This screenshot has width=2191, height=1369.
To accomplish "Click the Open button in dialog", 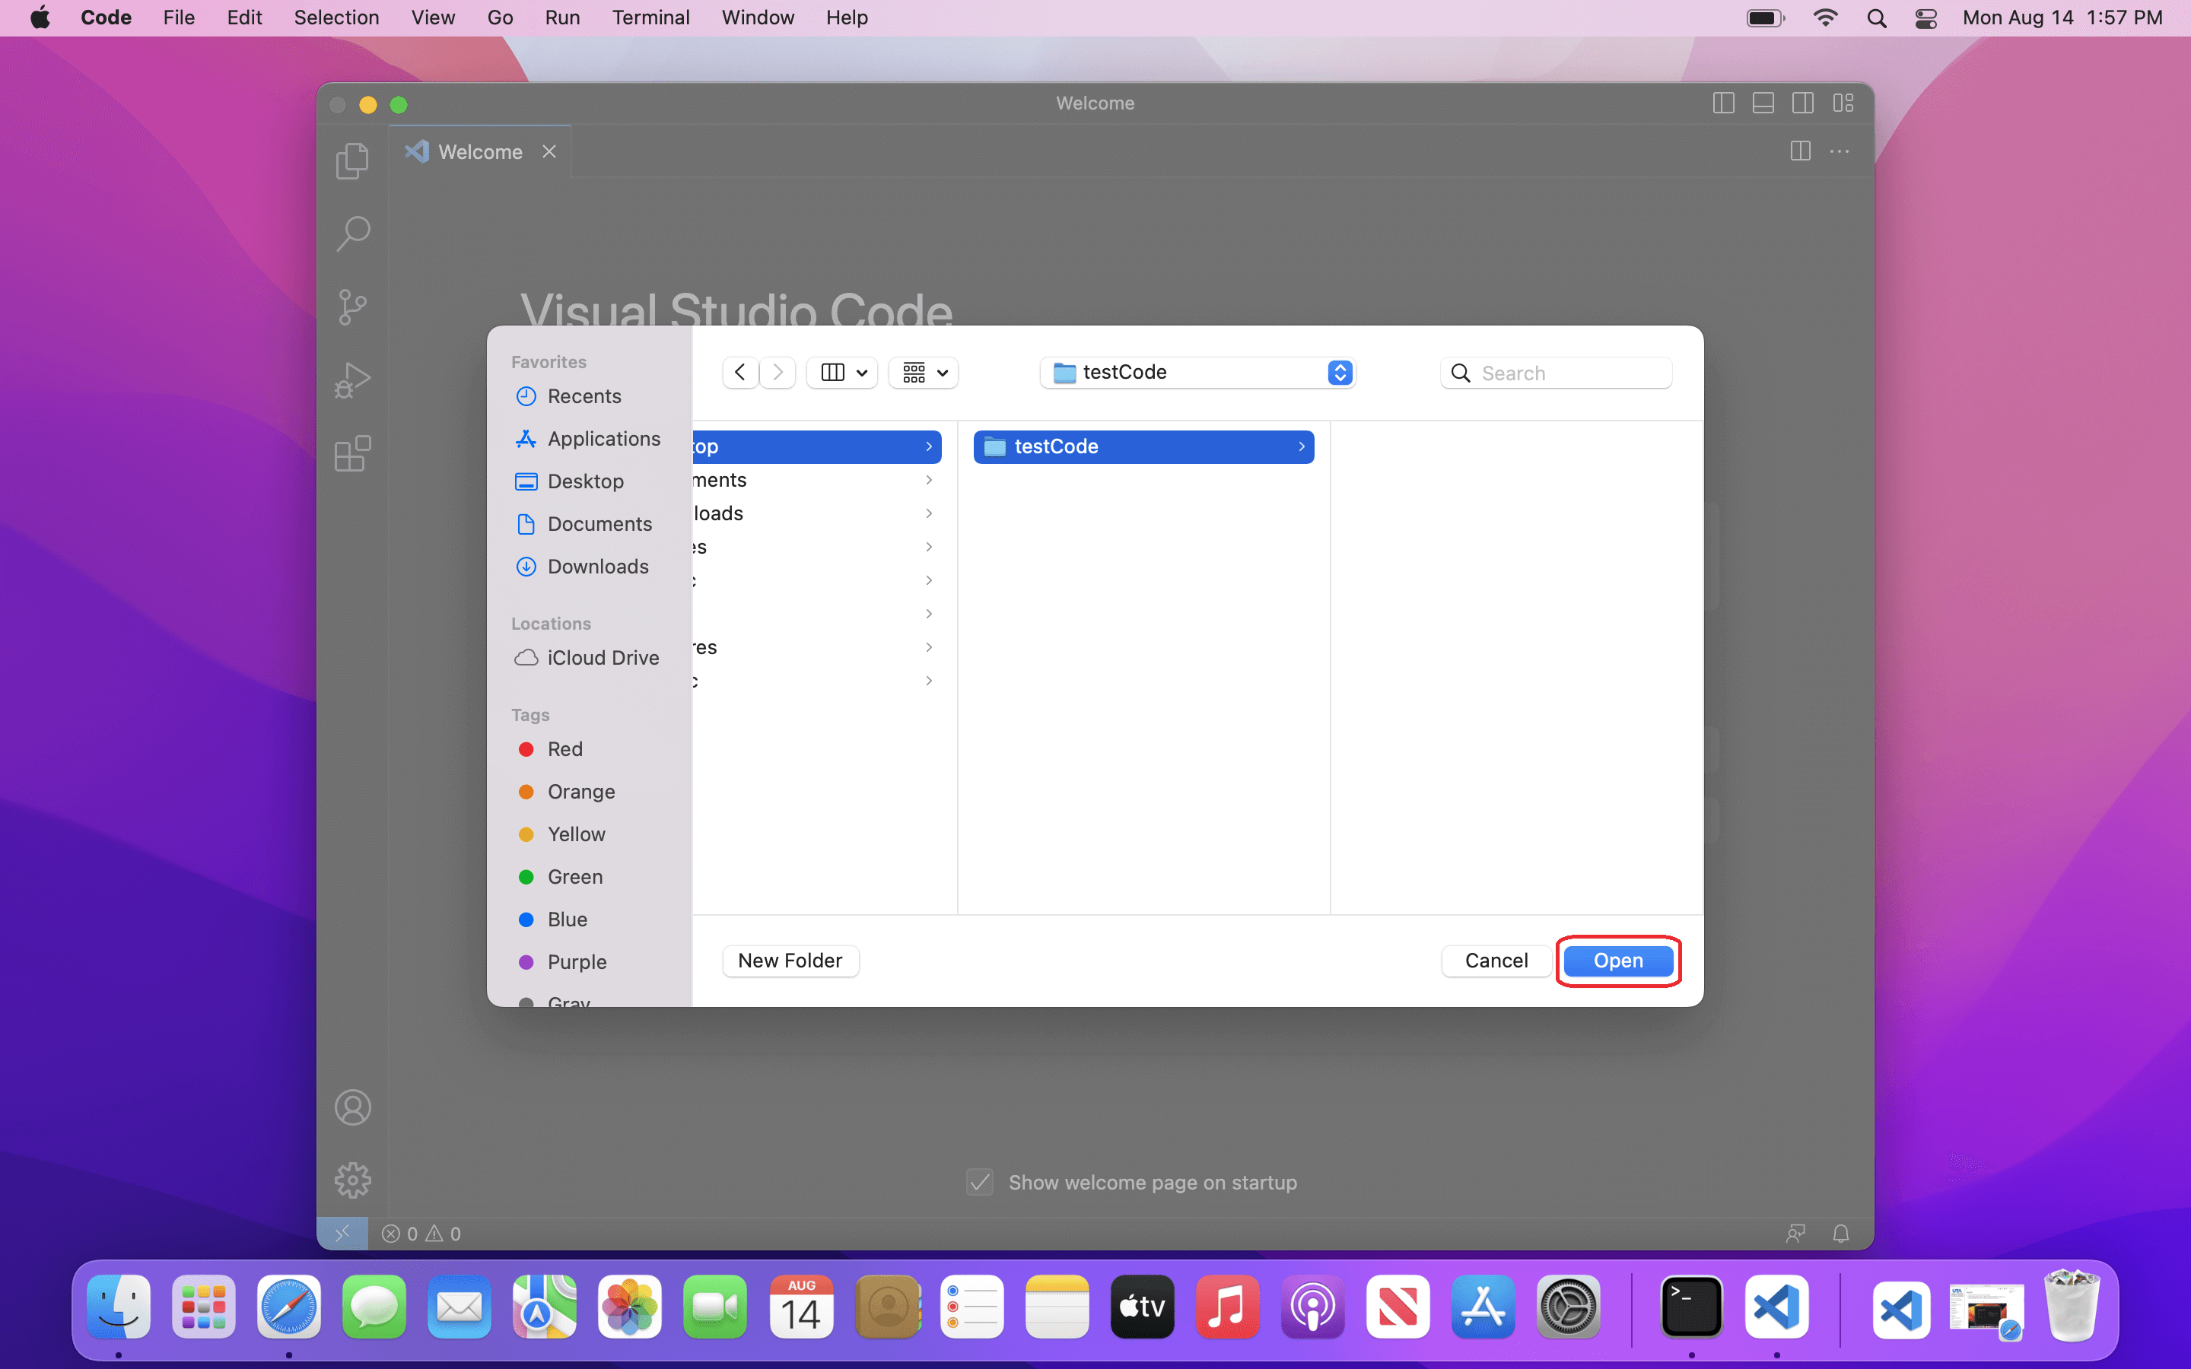I will coord(1617,961).
